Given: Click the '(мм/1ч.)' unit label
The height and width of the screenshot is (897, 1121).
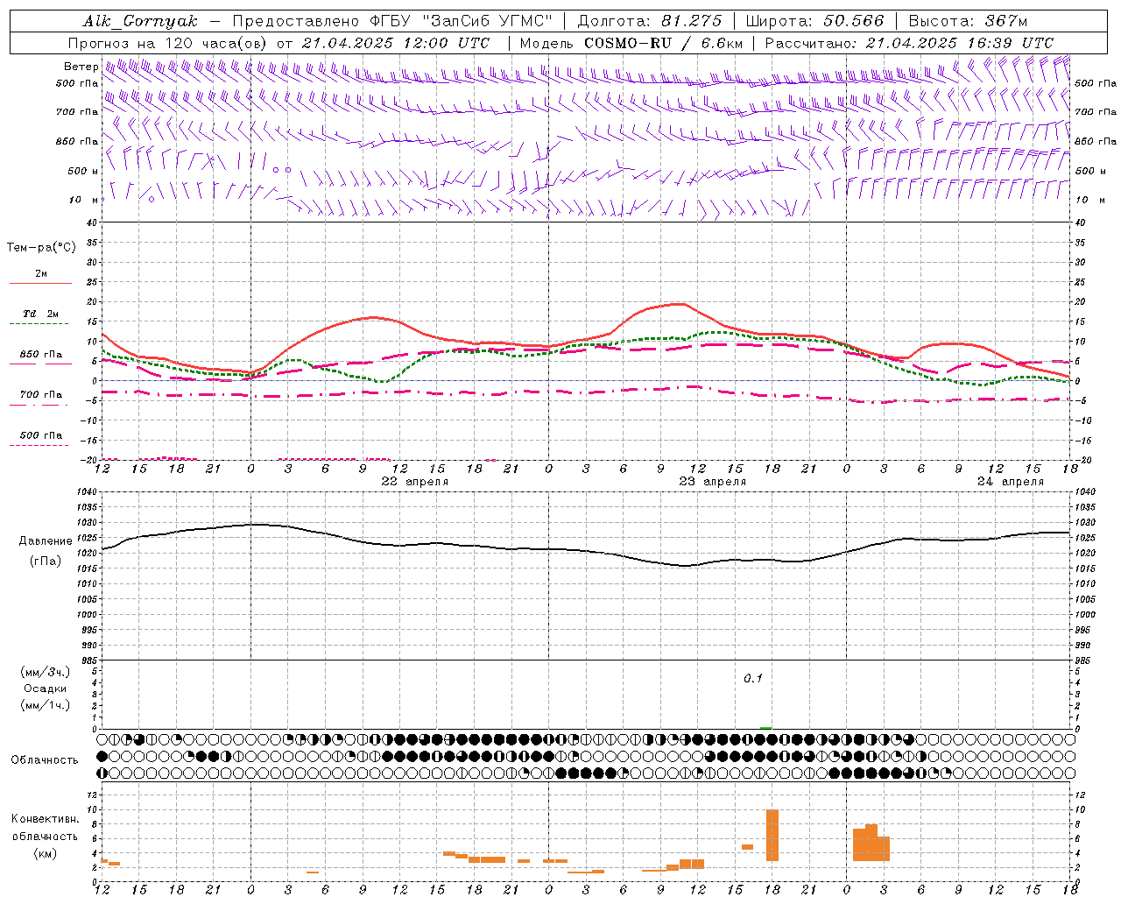Looking at the screenshot, I should (46, 705).
